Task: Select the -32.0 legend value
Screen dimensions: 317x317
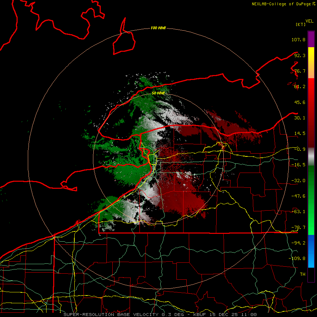Action: (298, 181)
